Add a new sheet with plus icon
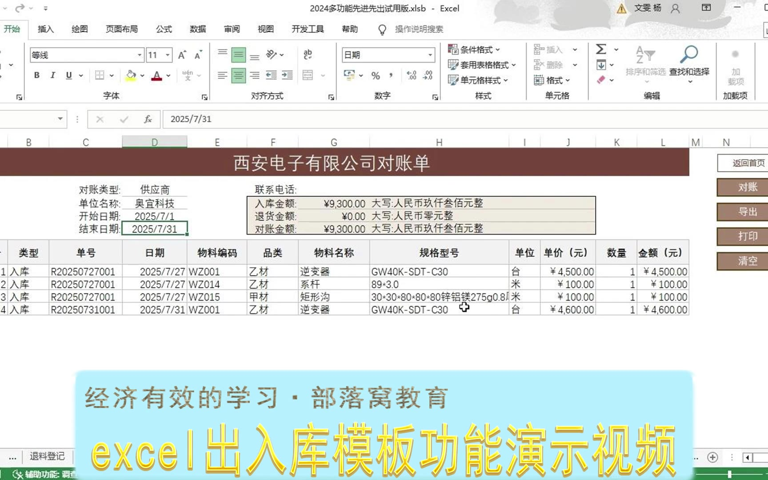768x480 pixels. click(712, 457)
